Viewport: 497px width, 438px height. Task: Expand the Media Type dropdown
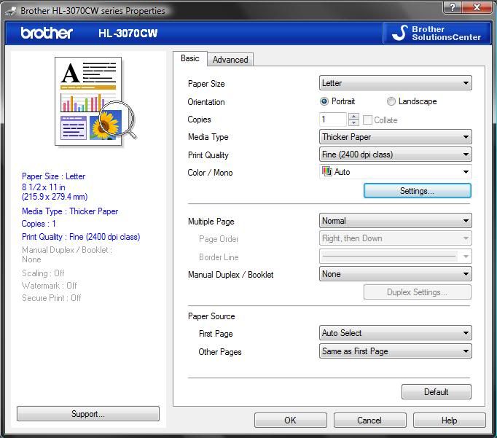pos(395,137)
